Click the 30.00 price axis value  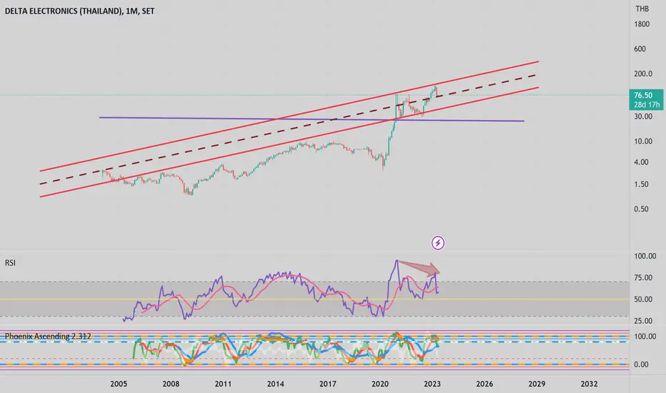tap(643, 116)
